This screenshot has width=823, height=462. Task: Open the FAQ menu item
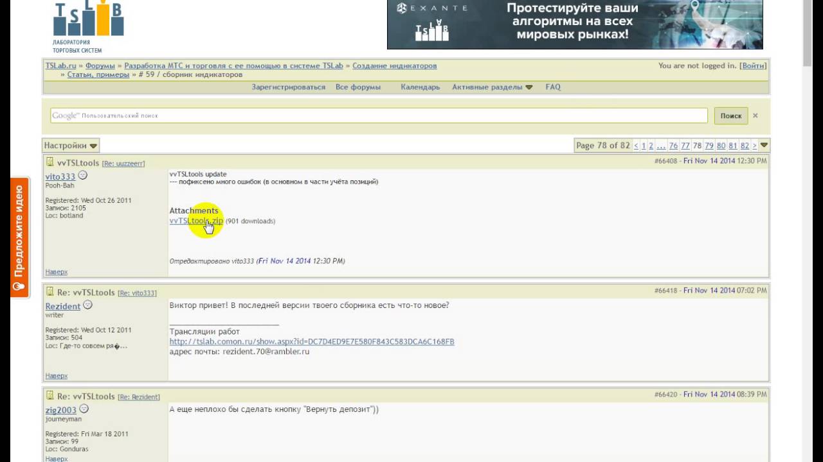pyautogui.click(x=553, y=87)
